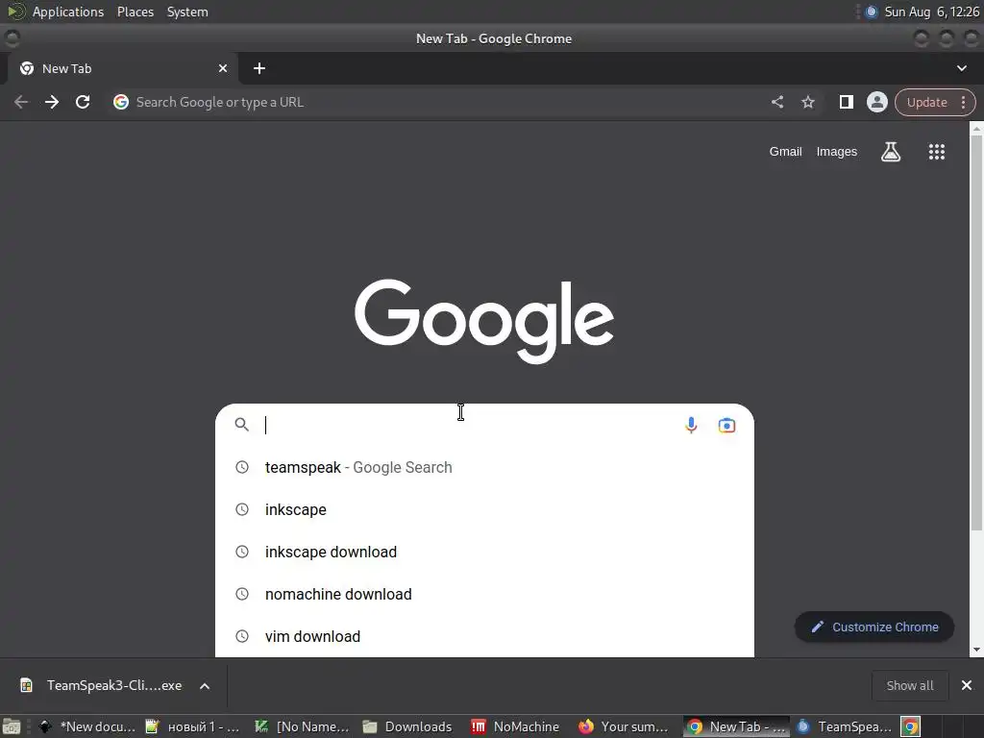This screenshot has height=738, width=984.
Task: Click the clock showing Sun Aug 6
Action: click(932, 12)
